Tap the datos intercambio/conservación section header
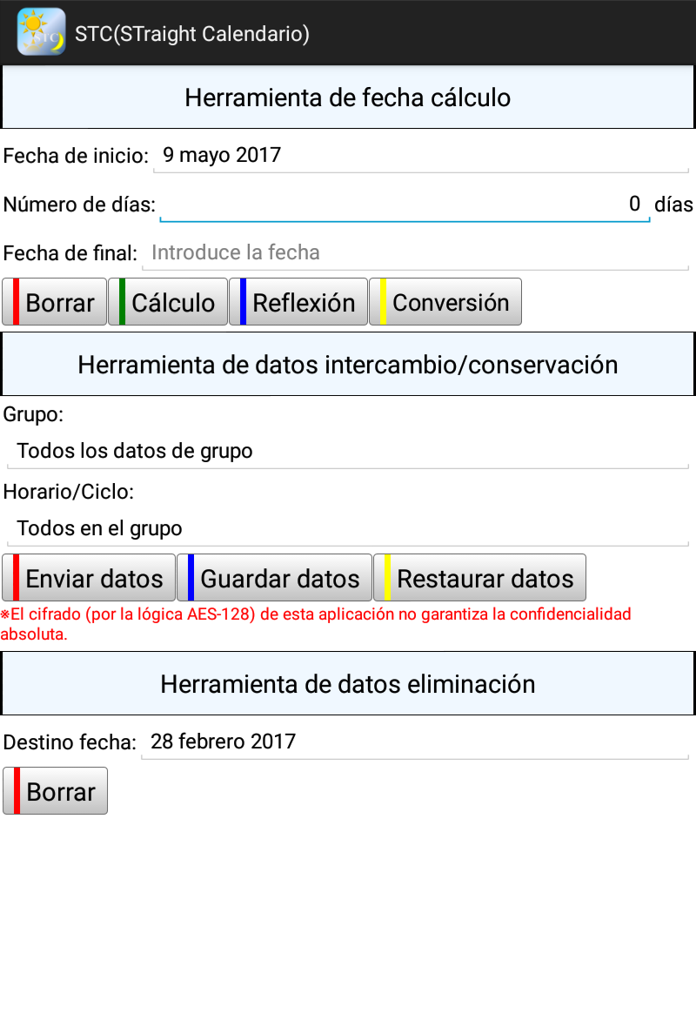Image resolution: width=696 pixels, height=1020 pixels. pos(348,364)
